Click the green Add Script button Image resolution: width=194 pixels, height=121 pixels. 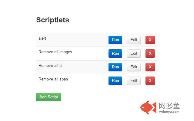click(x=48, y=97)
